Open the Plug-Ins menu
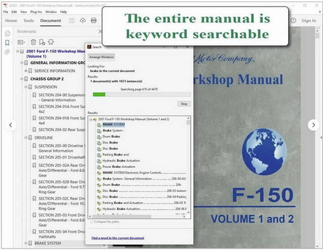Image resolution: width=323 pixels, height=250 pixels. 36,12
